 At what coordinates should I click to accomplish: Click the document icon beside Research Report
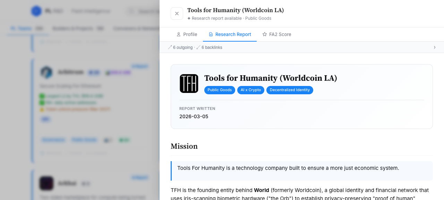pos(211,34)
